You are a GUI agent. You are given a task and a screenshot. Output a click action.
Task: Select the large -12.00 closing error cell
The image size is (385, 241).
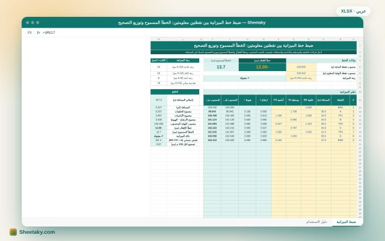click(262, 67)
